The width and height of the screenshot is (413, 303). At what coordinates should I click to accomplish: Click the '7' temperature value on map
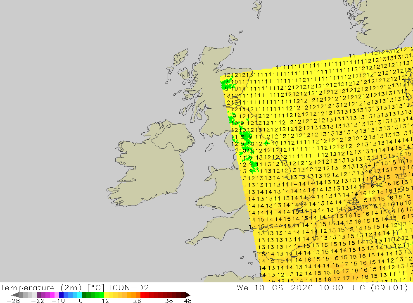coord(227,82)
